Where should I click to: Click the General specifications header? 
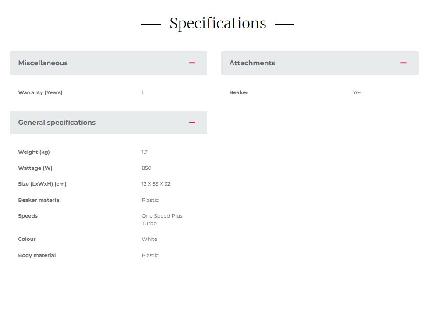(57, 123)
